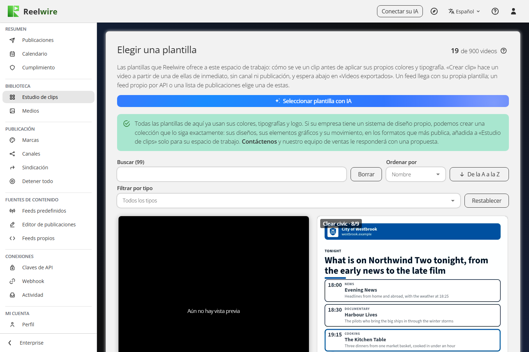Expand the Todos los tipos filter dropdown

[288, 201]
